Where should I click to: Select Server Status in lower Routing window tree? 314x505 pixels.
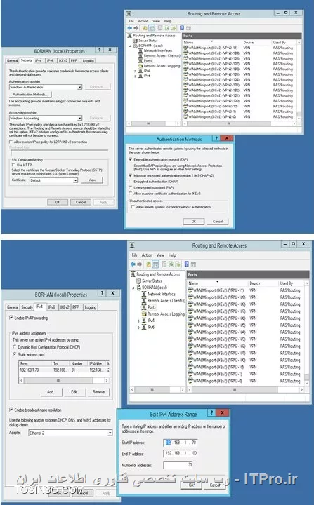[x=152, y=281]
